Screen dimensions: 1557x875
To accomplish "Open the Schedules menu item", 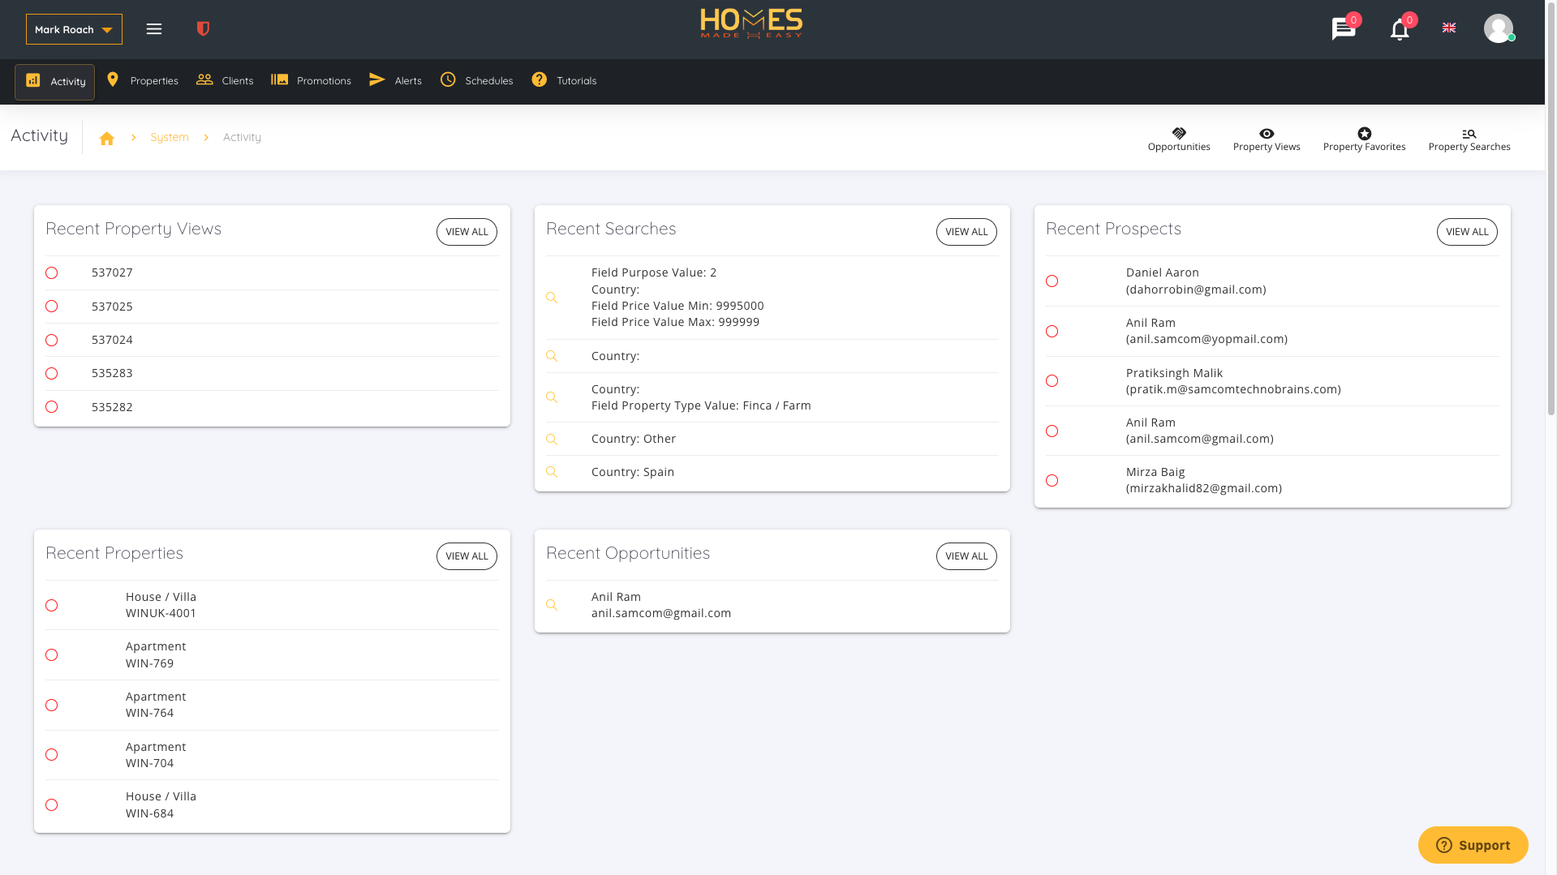I will click(x=476, y=80).
